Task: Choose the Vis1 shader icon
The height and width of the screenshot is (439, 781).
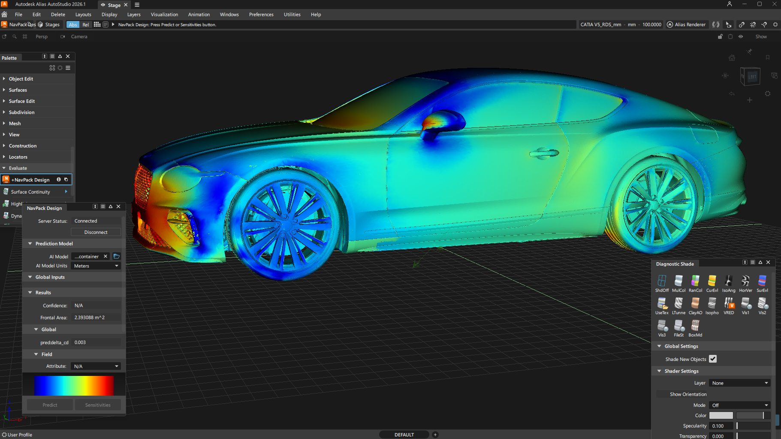Action: pyautogui.click(x=745, y=304)
